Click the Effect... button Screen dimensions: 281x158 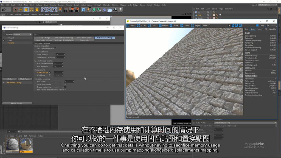tap(10, 79)
